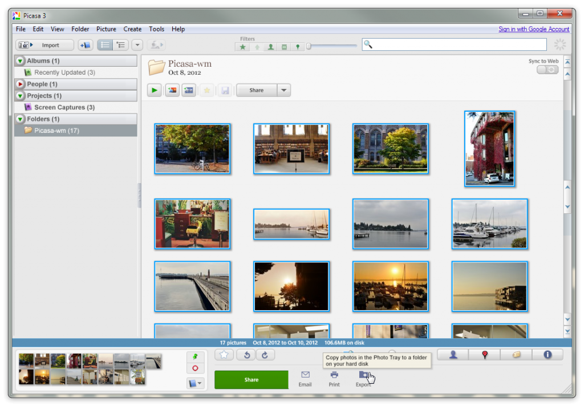Click the green Share button
The width and height of the screenshot is (584, 406).
click(252, 380)
